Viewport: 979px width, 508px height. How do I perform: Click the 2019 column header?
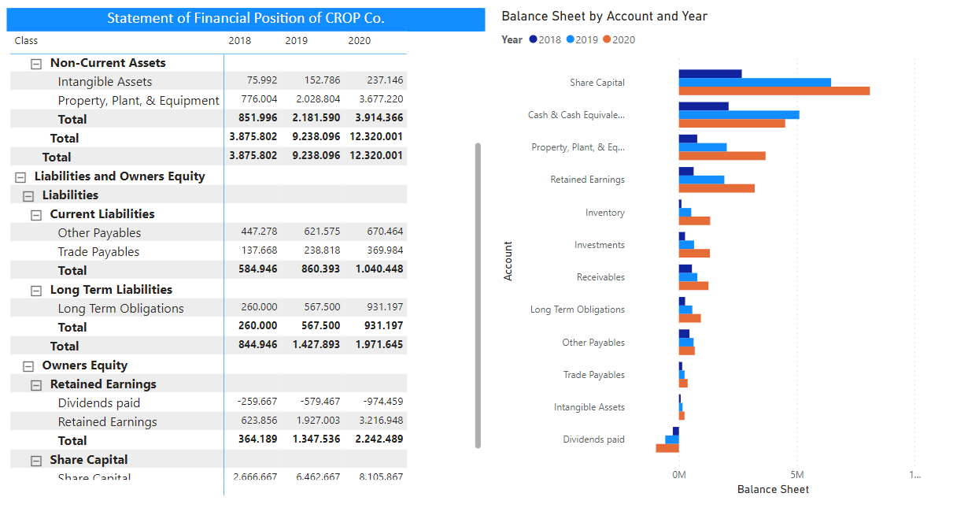coord(297,40)
